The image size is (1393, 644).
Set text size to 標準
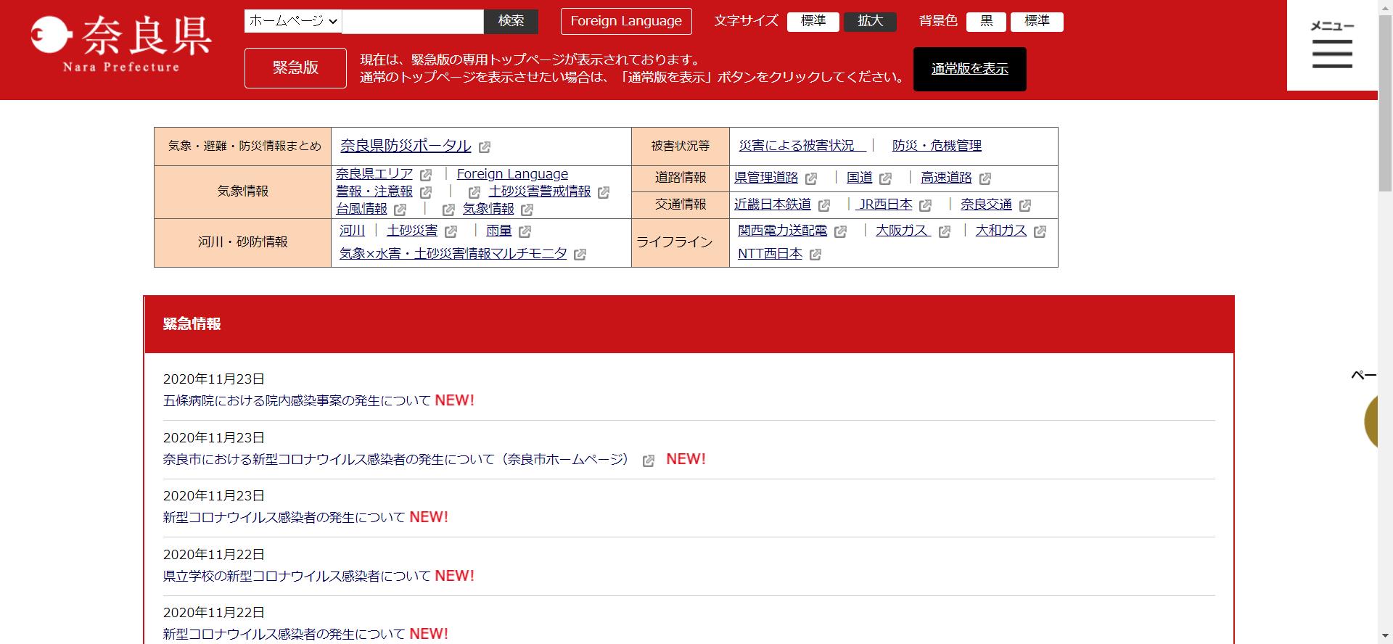[x=813, y=21]
